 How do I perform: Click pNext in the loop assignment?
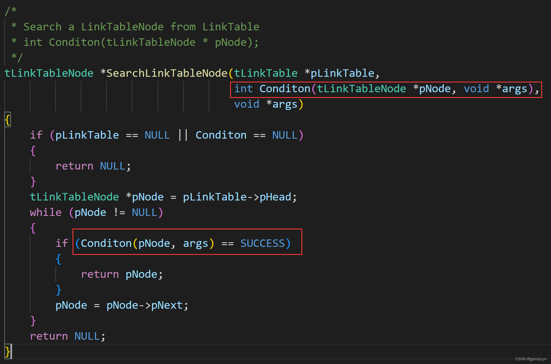pyautogui.click(x=167, y=305)
